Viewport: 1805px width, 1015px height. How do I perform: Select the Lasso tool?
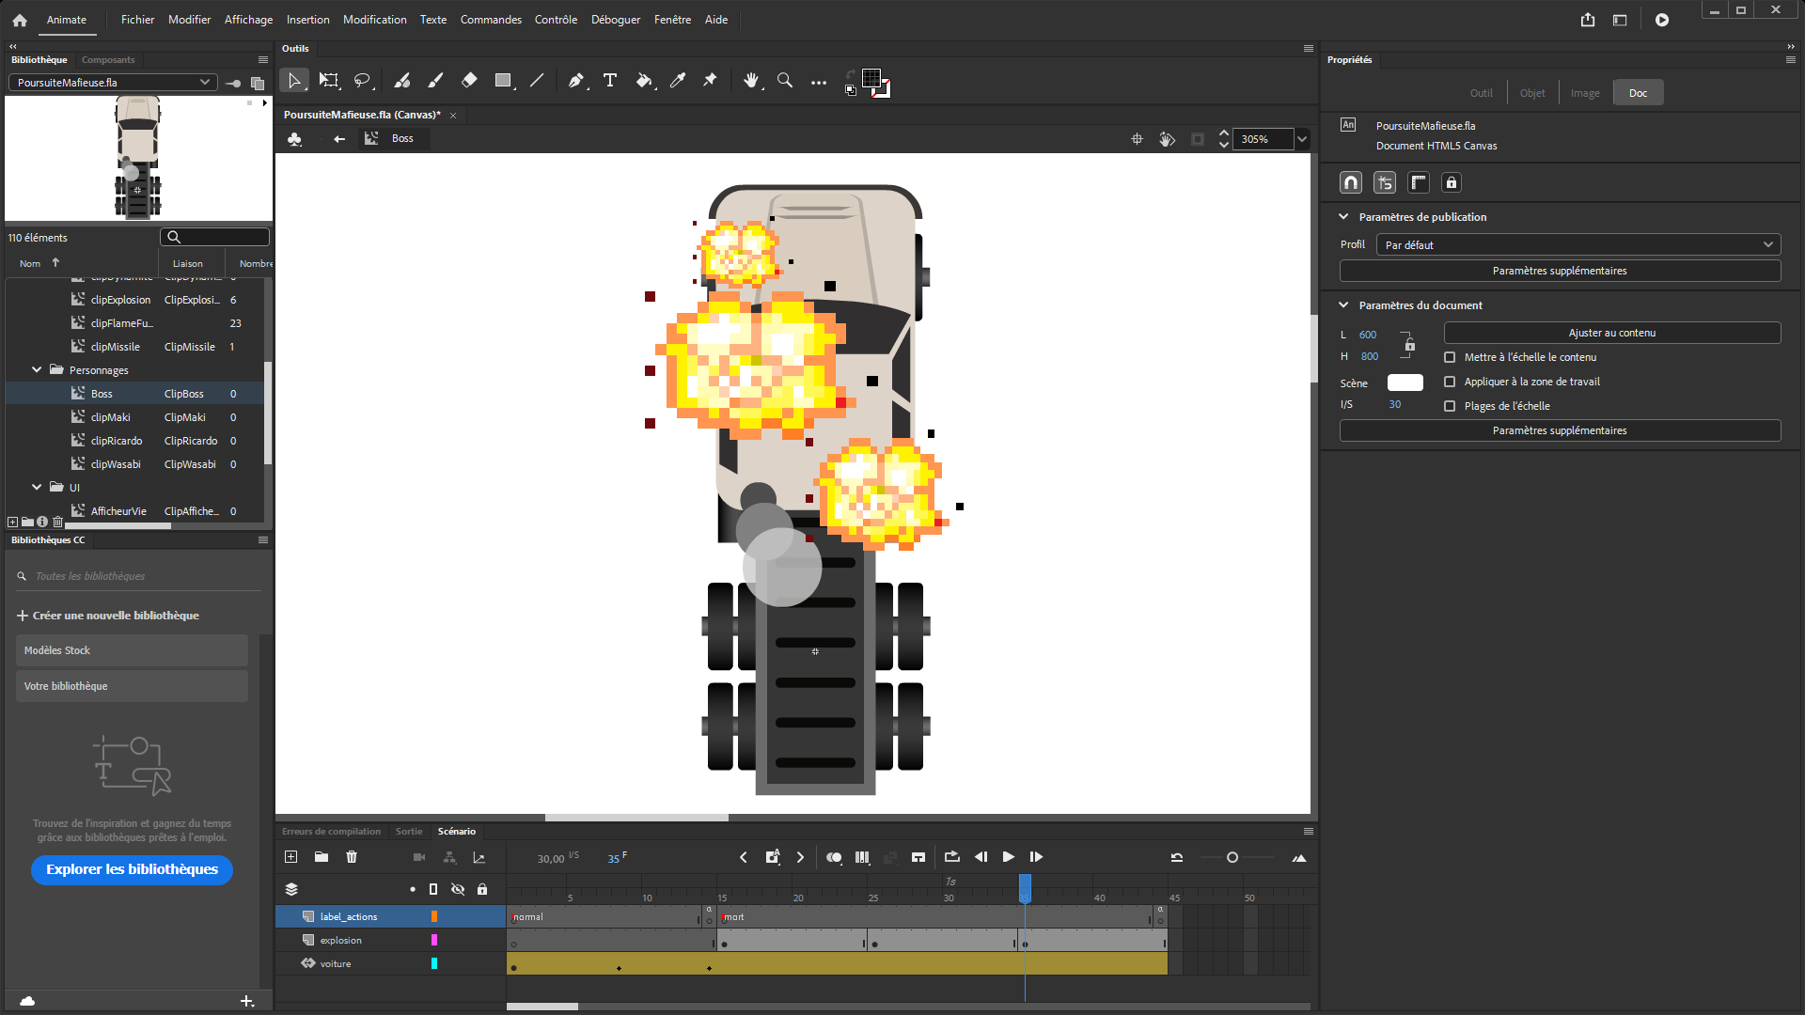(364, 81)
